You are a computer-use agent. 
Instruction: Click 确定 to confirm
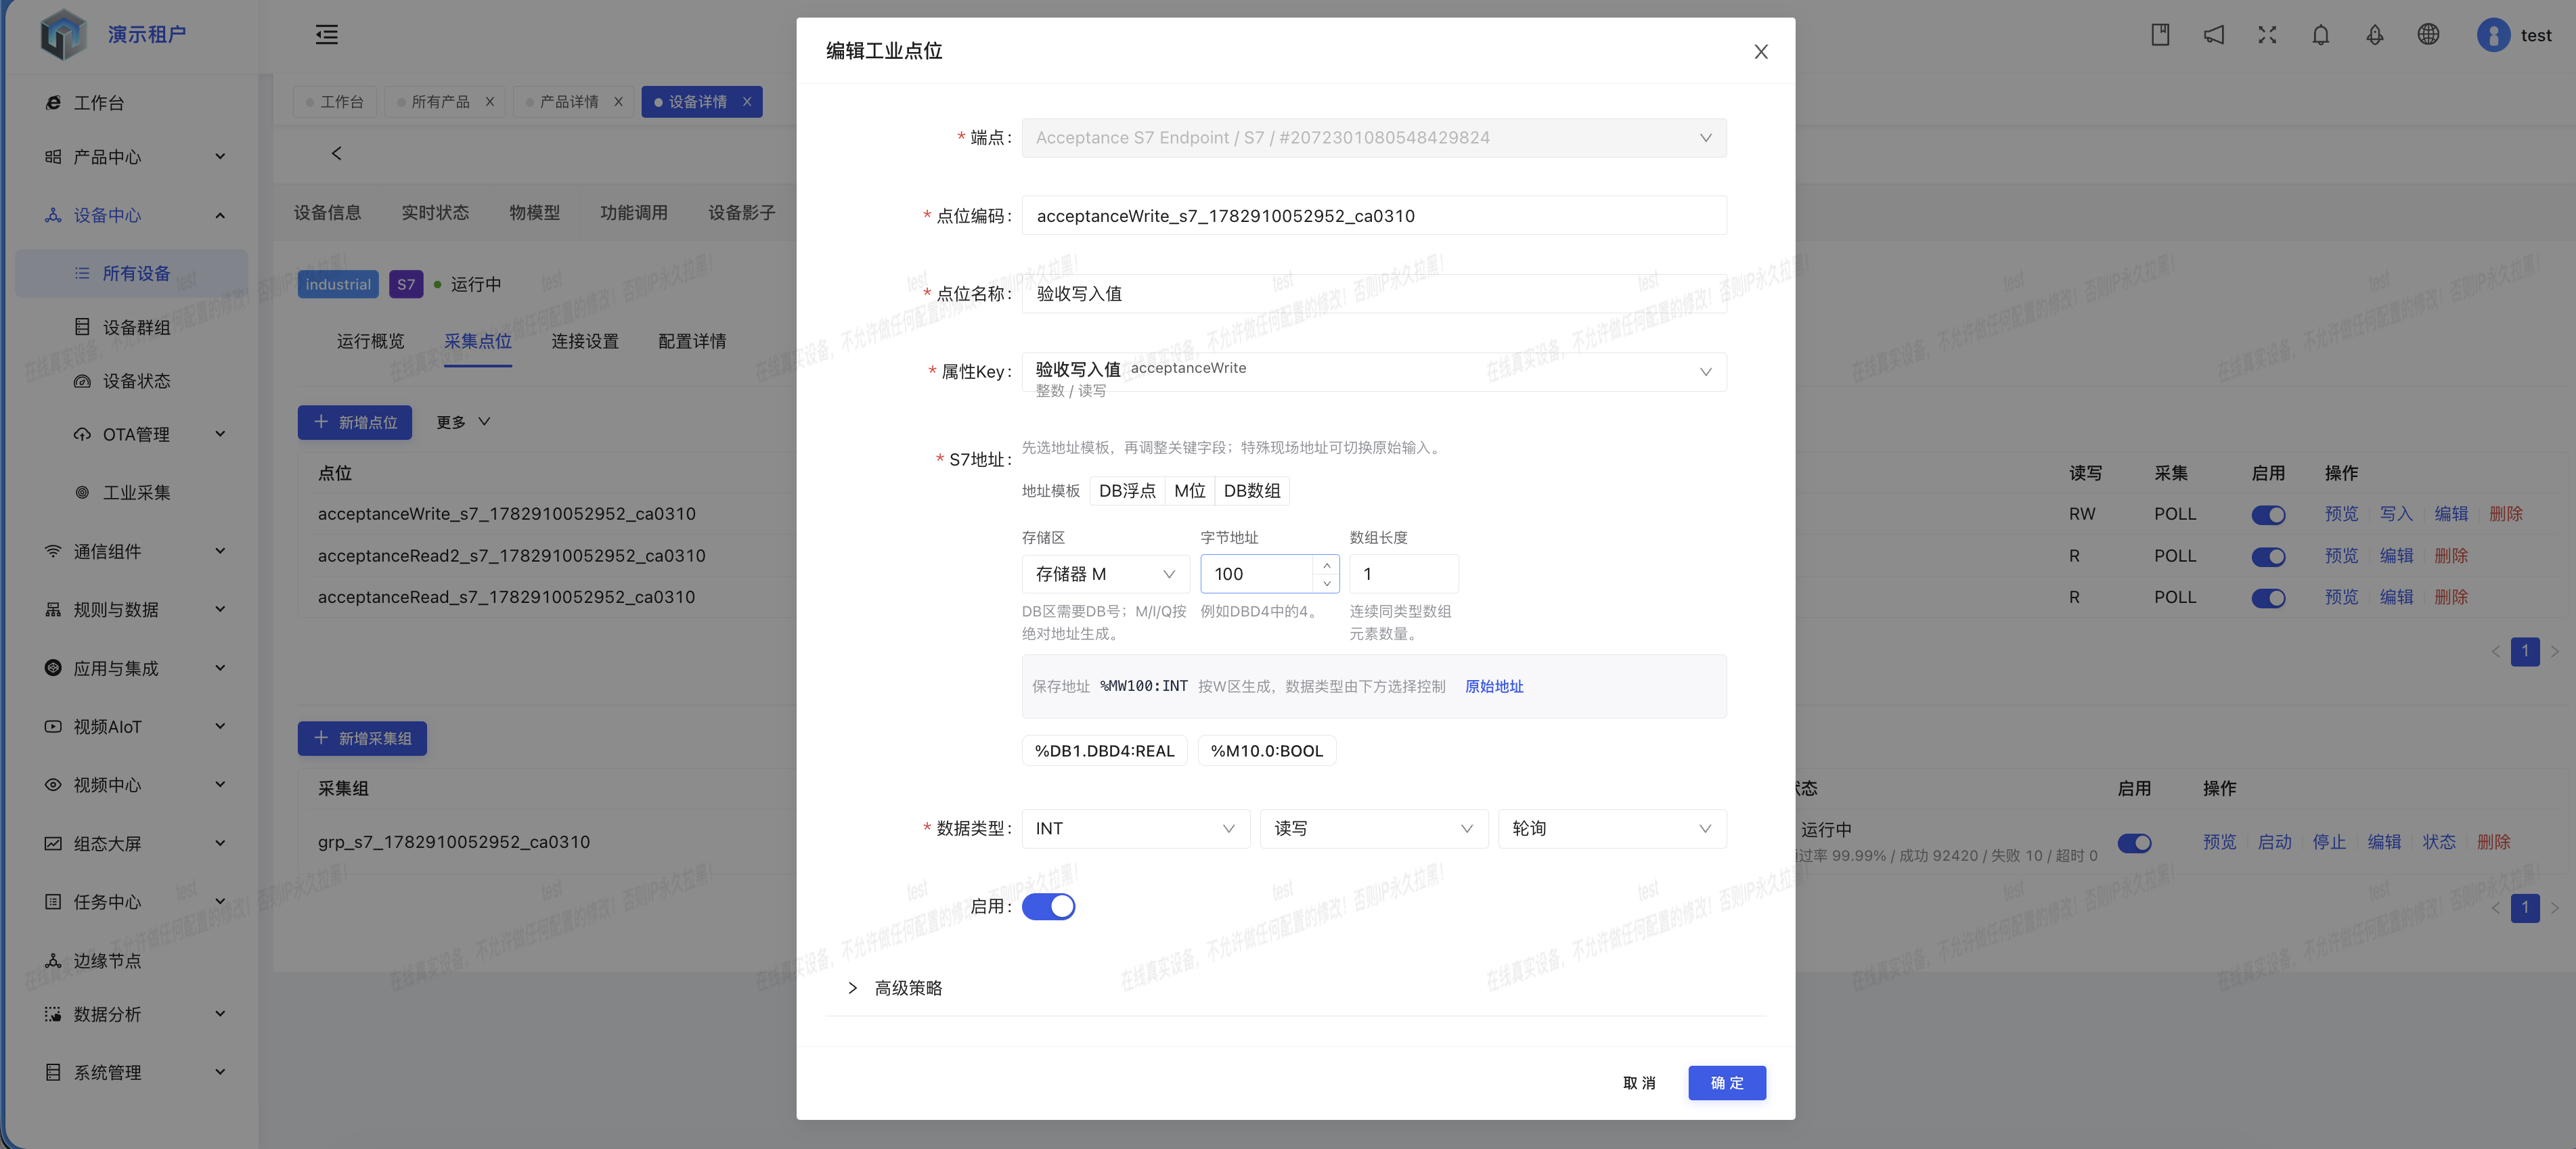pos(1727,1083)
